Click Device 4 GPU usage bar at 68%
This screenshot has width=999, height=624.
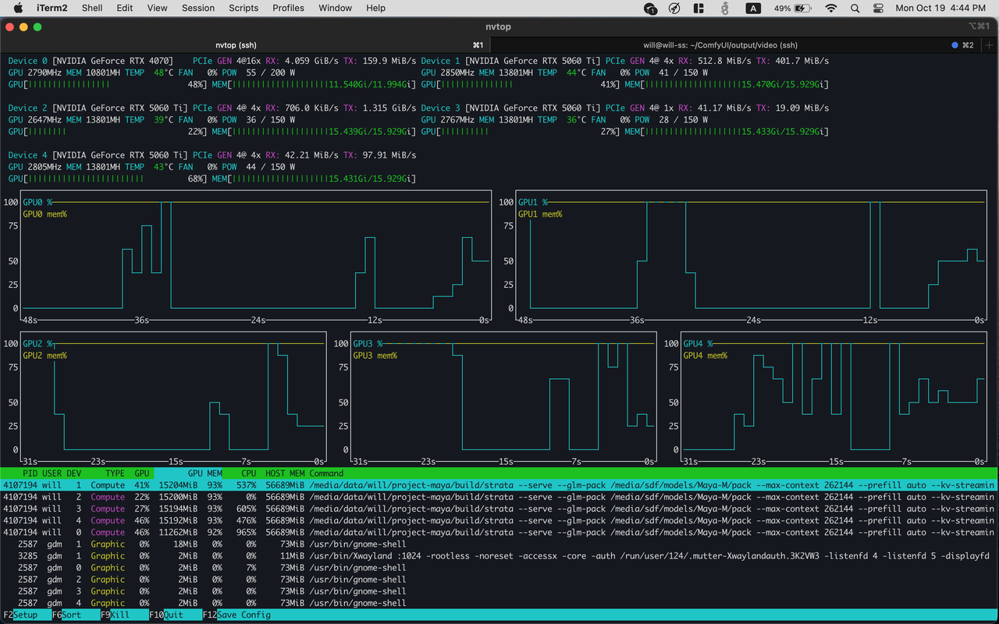click(108, 179)
